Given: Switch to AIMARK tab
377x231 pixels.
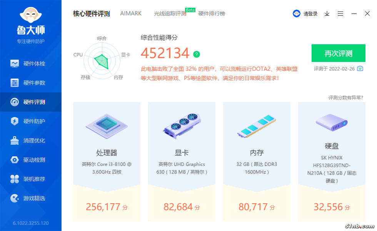Looking at the screenshot, I should [x=131, y=13].
